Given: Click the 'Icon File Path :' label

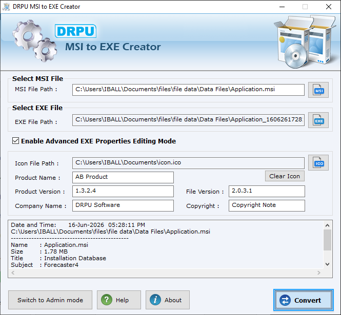Looking at the screenshot, I should [37, 163].
